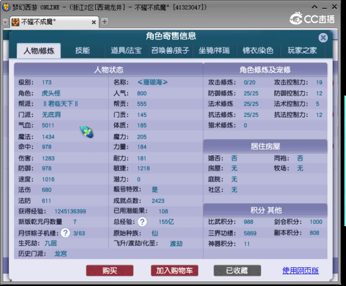This screenshot has height=286, width=346.
Task: Open a new tab with the plus button
Action: (104, 22)
